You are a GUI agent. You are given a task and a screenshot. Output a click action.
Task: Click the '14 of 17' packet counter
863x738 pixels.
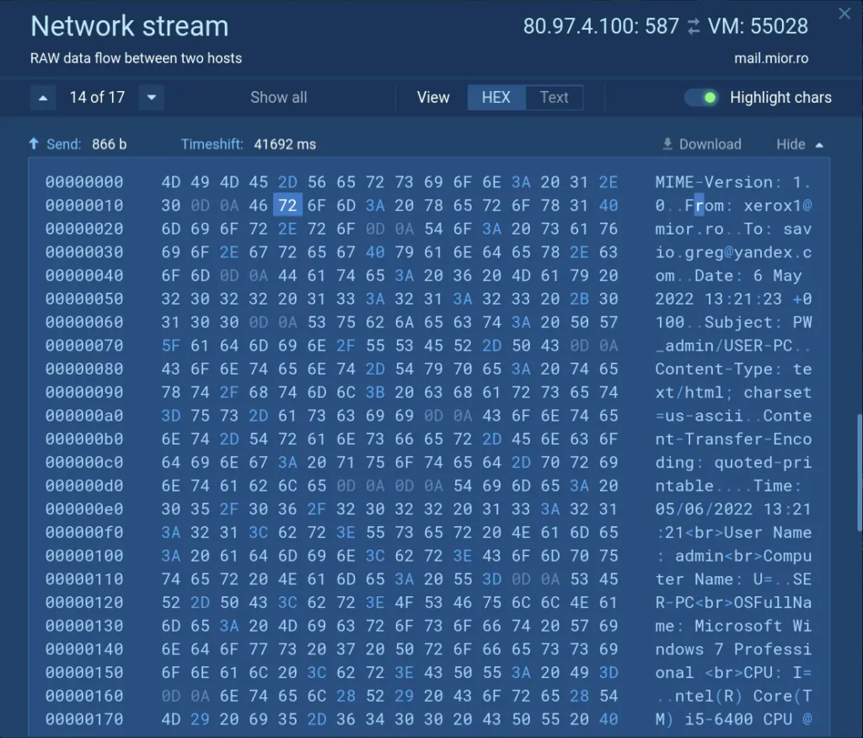click(x=98, y=98)
